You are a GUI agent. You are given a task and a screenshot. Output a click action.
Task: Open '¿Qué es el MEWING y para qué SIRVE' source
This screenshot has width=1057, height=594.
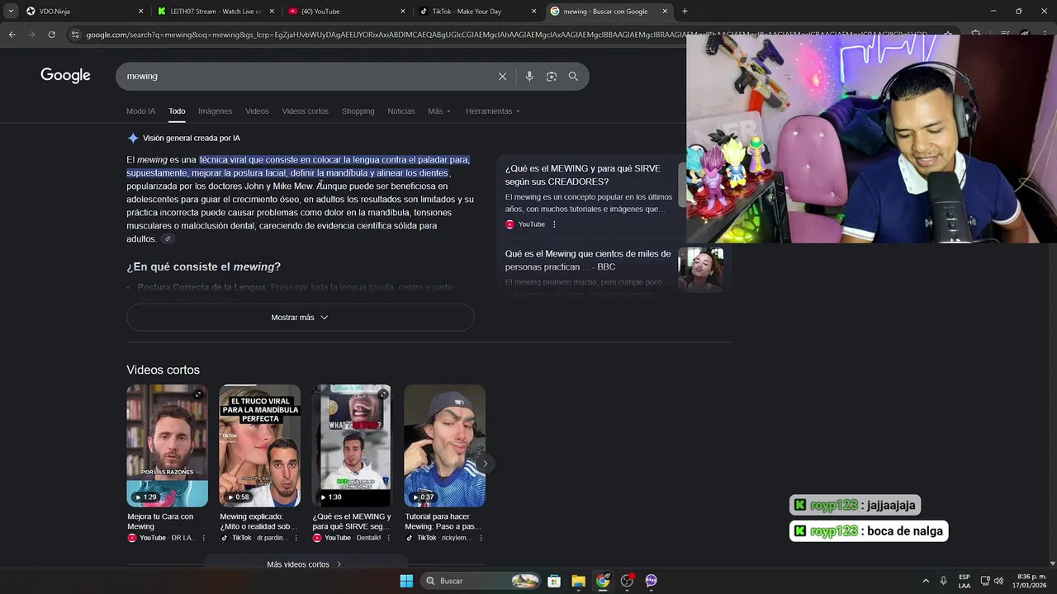582,175
